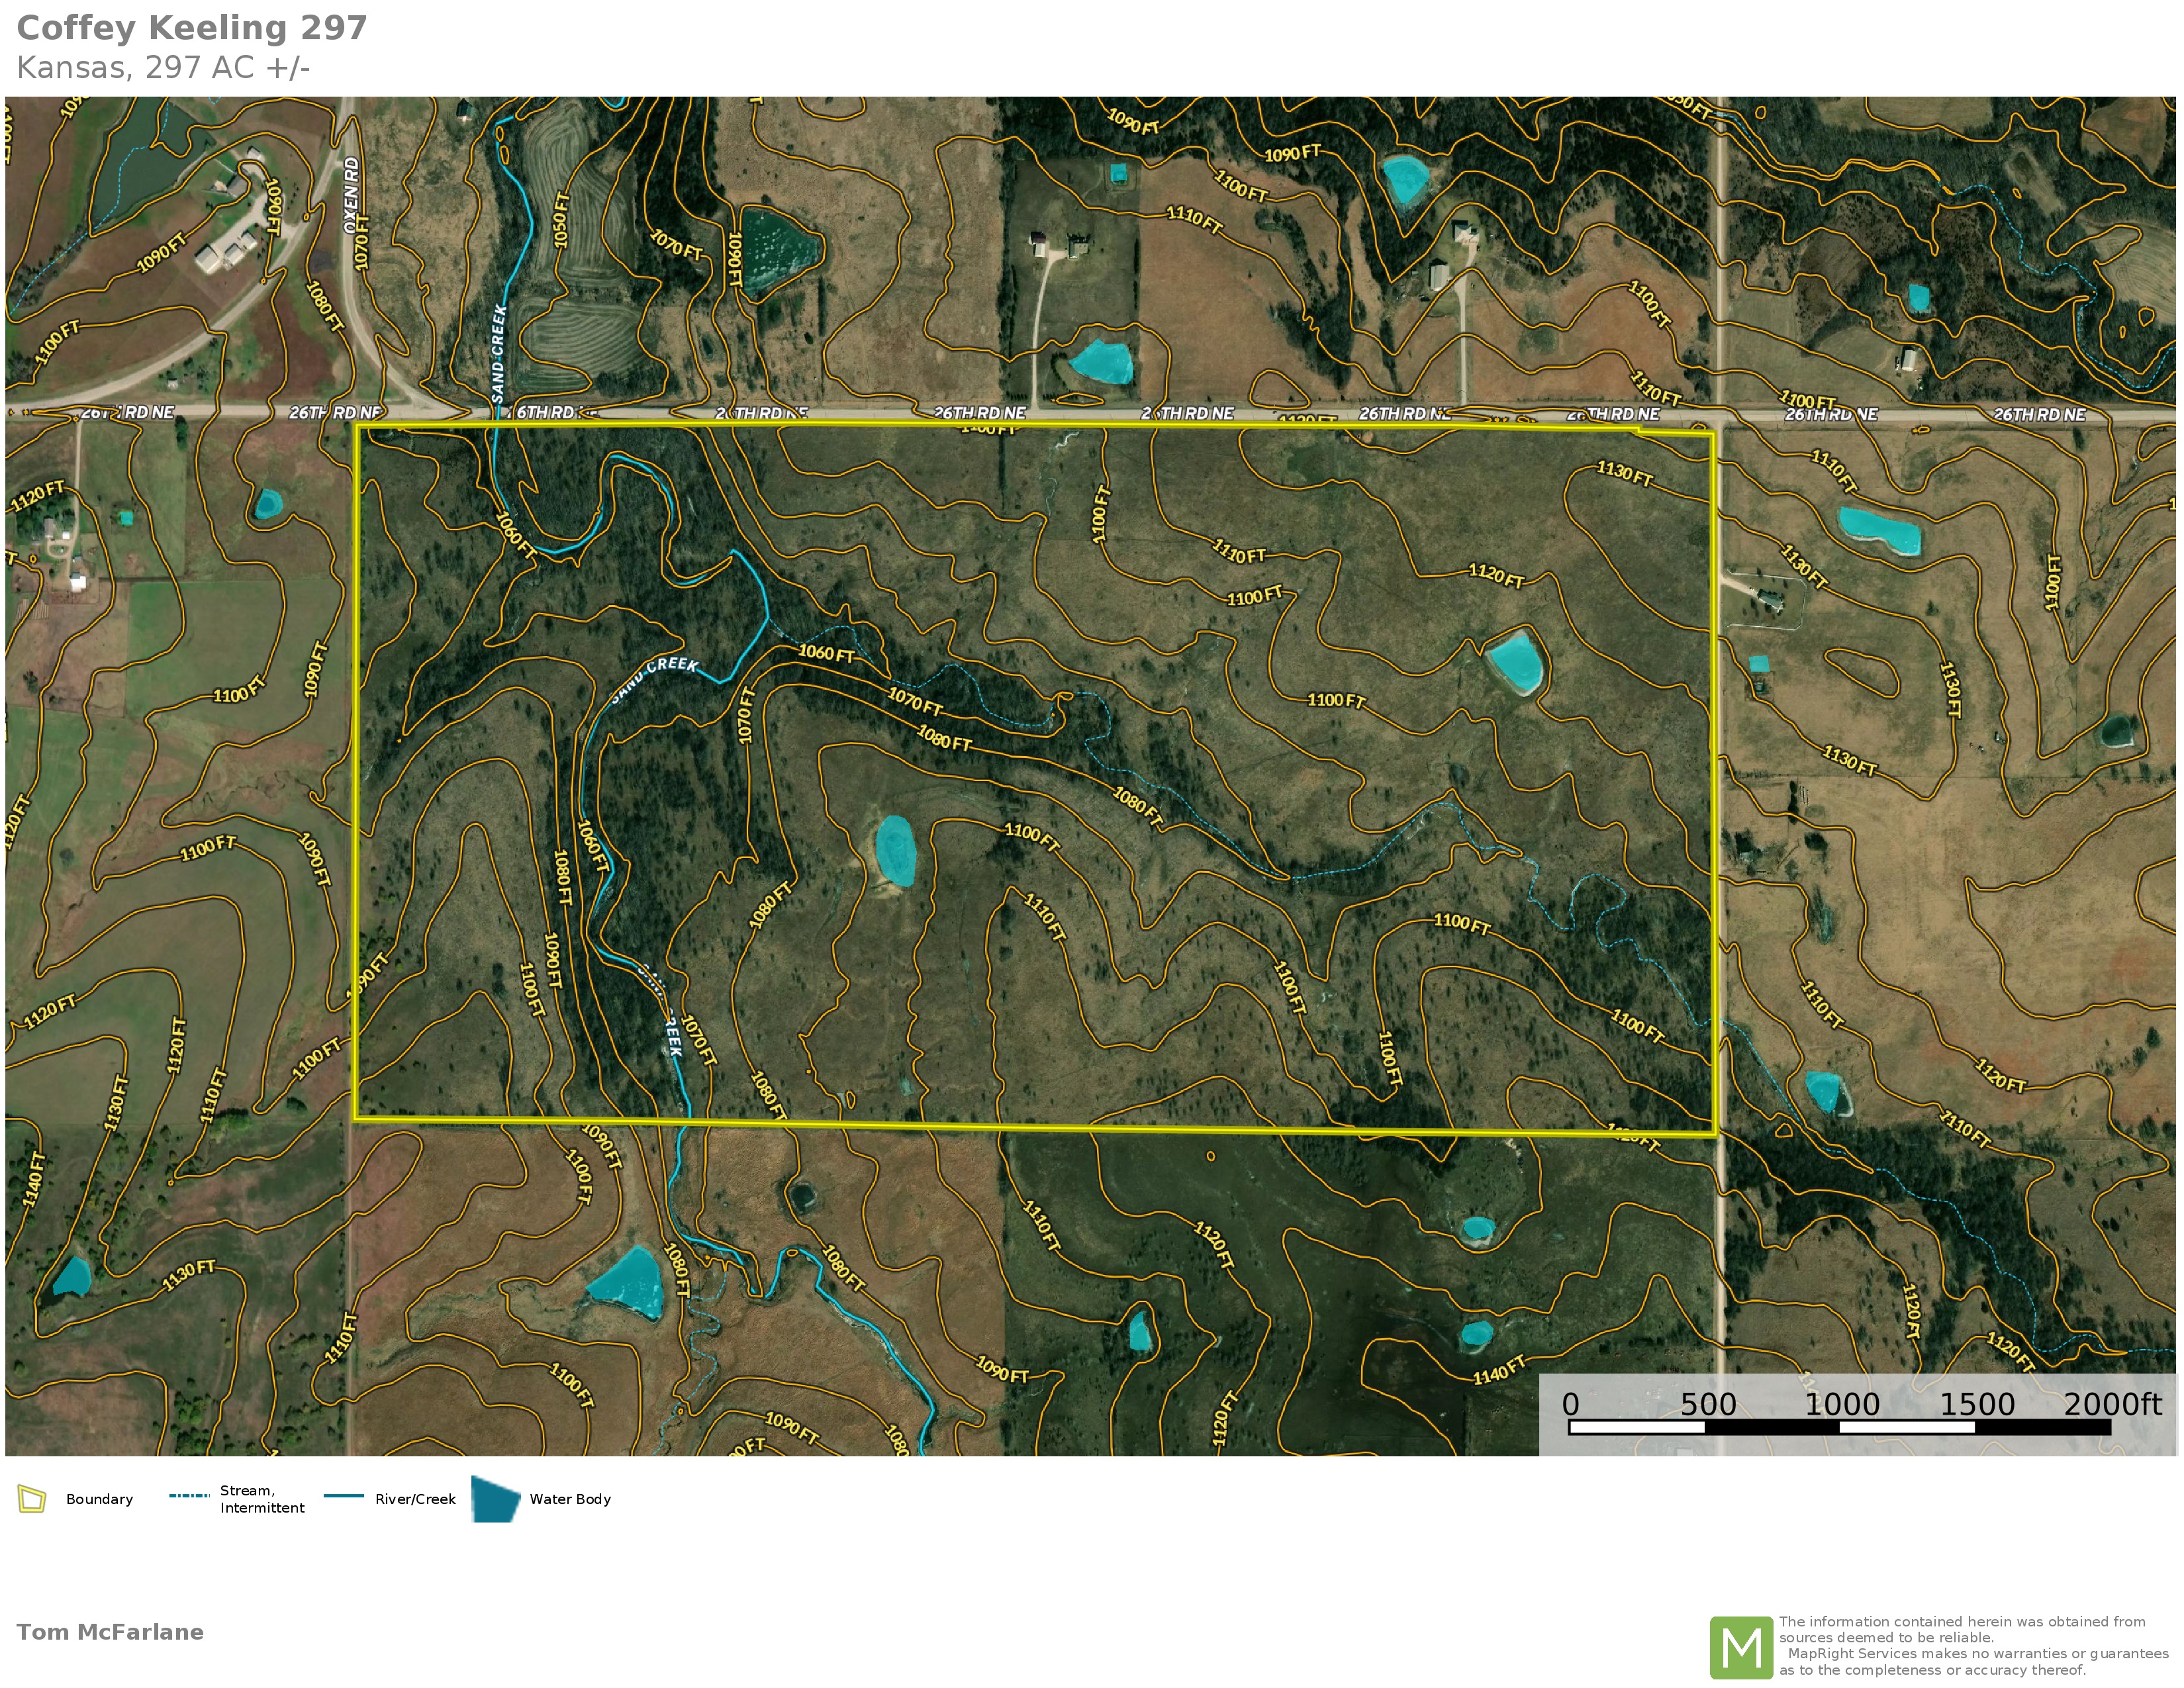Click the green MapRight M logo
This screenshot has height=1688, width=2184.
click(1741, 1647)
